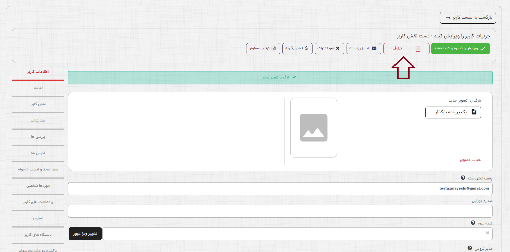The width and height of the screenshot is (510, 252).
Task: Click the trash icon on delete button
Action: tap(418, 49)
